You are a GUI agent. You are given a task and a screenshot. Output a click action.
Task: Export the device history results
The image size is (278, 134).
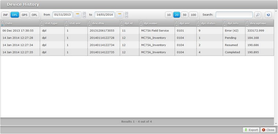[x=251, y=130]
